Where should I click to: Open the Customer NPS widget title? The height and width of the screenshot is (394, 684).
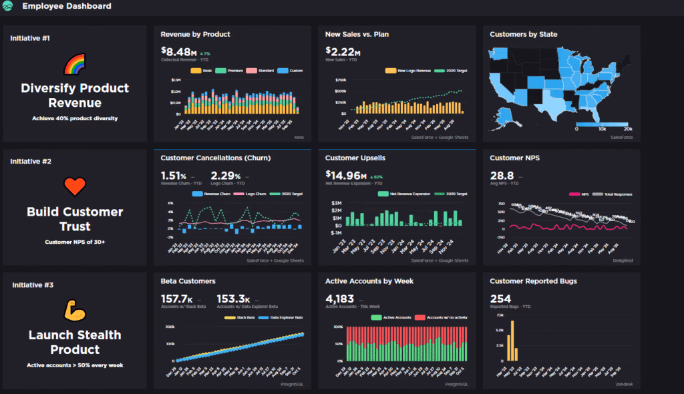[515, 158]
